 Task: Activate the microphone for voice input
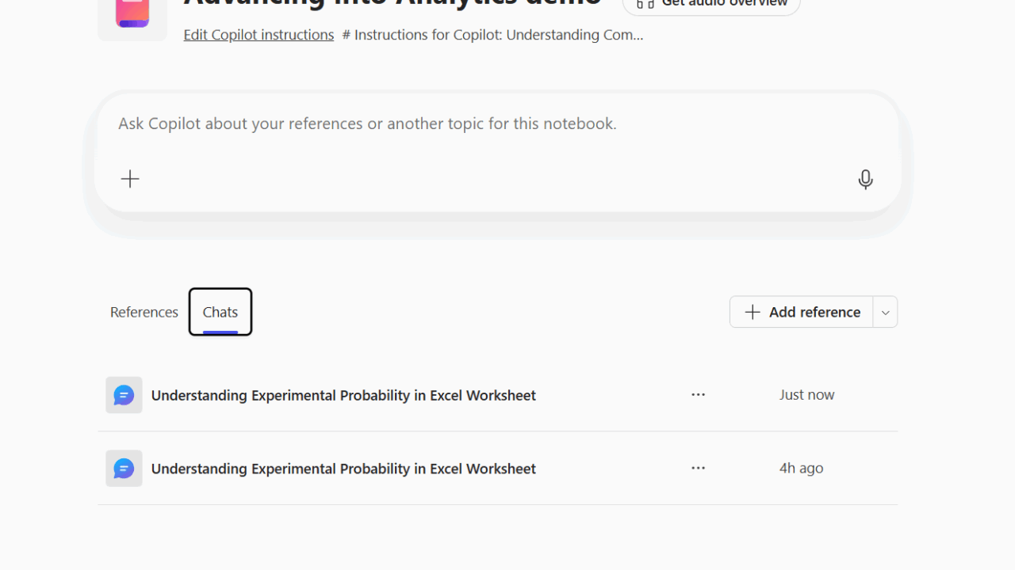pyautogui.click(x=865, y=180)
